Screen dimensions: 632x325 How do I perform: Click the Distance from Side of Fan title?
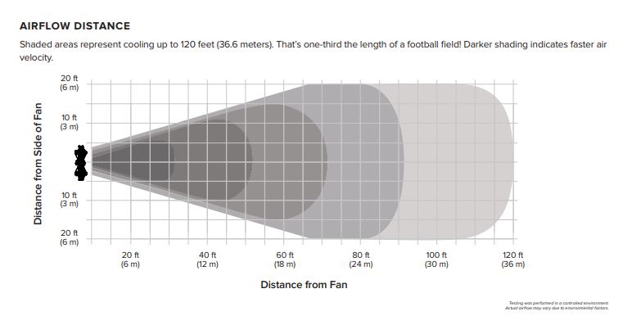38,164
